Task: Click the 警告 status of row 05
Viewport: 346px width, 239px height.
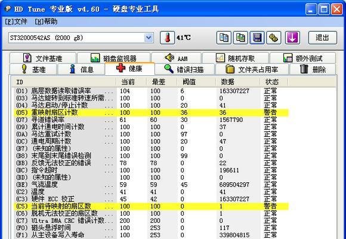Action: click(270, 112)
